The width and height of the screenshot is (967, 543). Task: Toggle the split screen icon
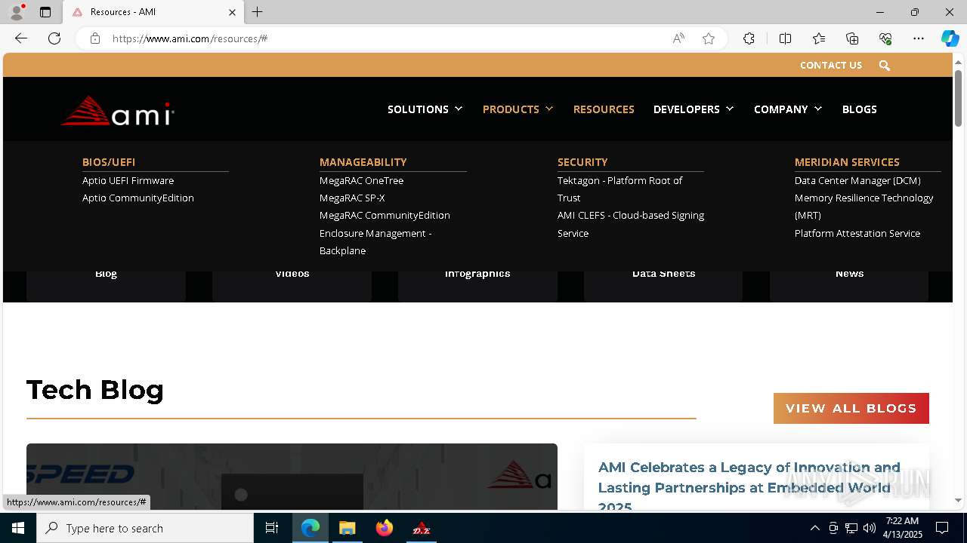(x=785, y=38)
